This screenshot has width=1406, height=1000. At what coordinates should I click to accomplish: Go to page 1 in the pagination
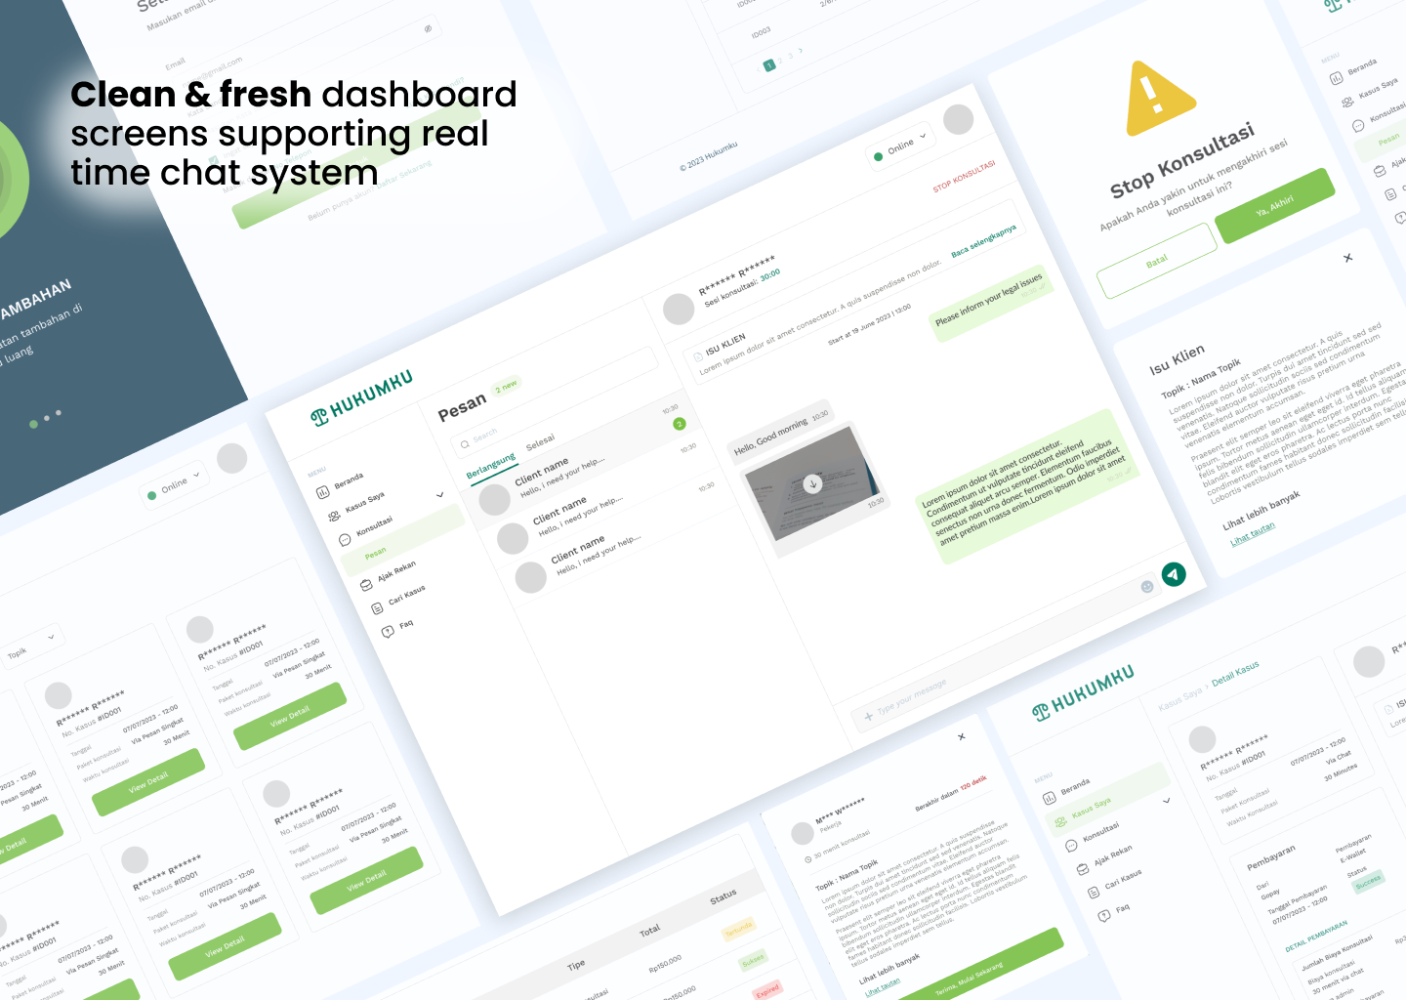pyautogui.click(x=769, y=65)
